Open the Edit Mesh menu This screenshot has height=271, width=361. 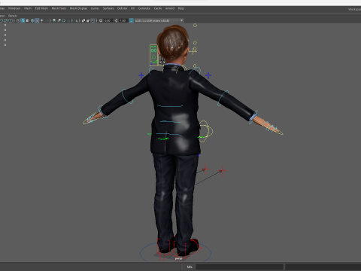pos(41,8)
